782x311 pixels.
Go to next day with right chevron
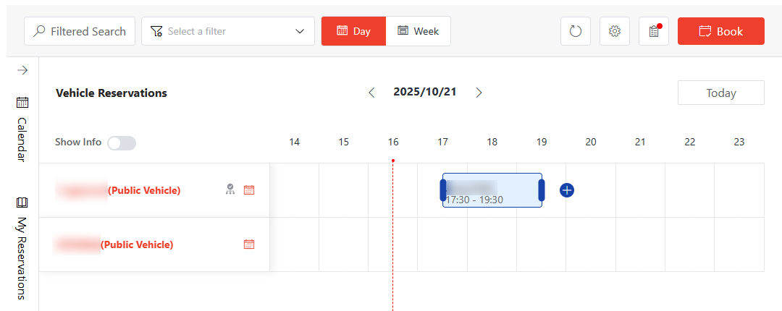tap(479, 93)
